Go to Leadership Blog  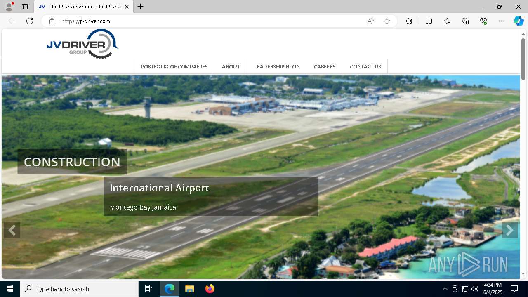point(277,66)
